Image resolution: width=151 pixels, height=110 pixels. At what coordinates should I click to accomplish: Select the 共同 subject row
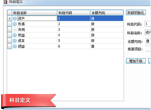tap(65, 30)
